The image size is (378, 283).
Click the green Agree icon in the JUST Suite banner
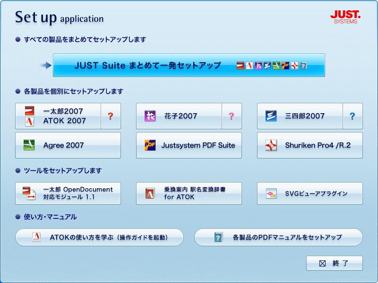coord(276,66)
